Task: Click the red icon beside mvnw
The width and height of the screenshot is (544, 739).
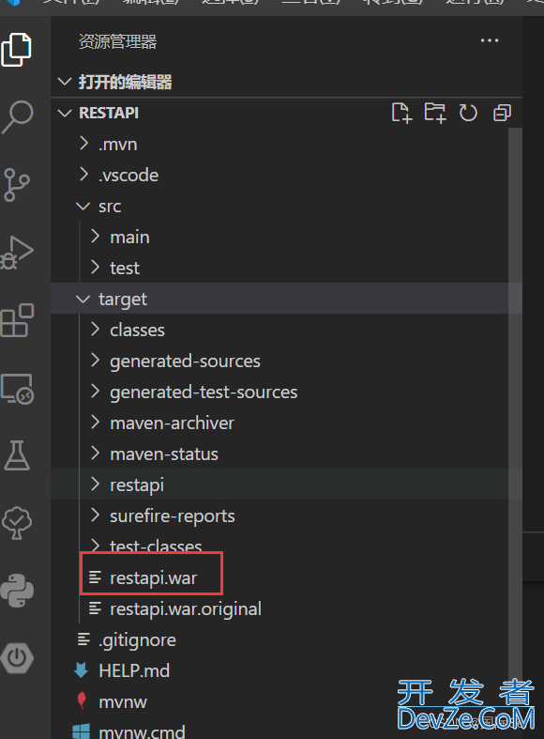Action: [82, 701]
